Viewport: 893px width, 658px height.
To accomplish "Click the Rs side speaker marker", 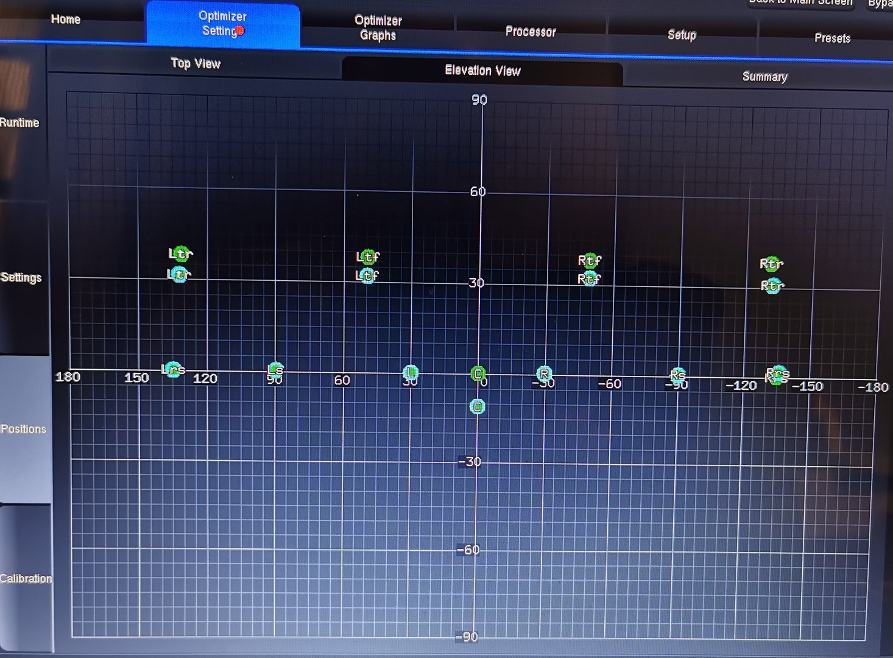I will [677, 375].
